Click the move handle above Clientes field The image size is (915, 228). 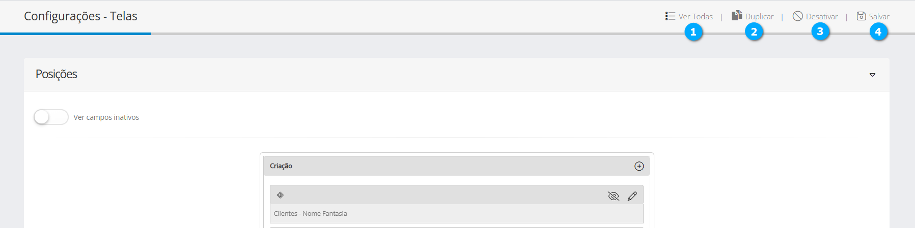pos(280,195)
